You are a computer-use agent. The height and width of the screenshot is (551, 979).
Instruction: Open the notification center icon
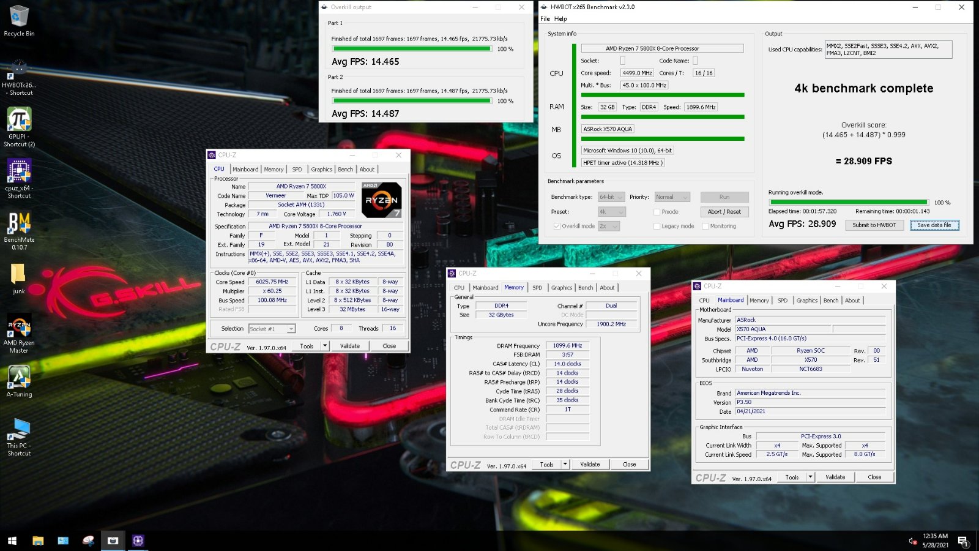click(962, 541)
